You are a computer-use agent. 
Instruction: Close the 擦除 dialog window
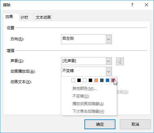click(146, 5)
